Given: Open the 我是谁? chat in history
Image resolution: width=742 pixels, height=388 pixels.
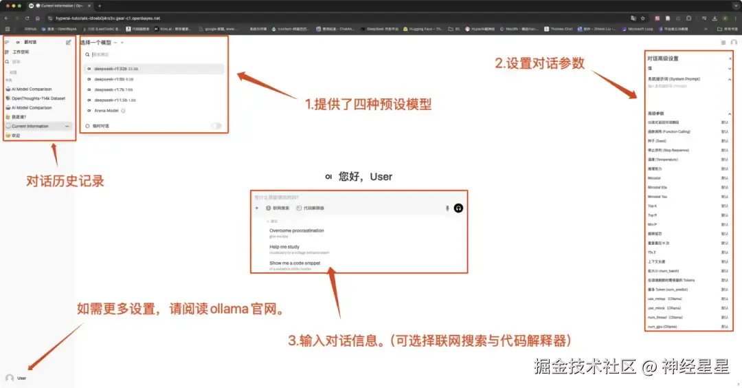Looking at the screenshot, I should coord(38,117).
